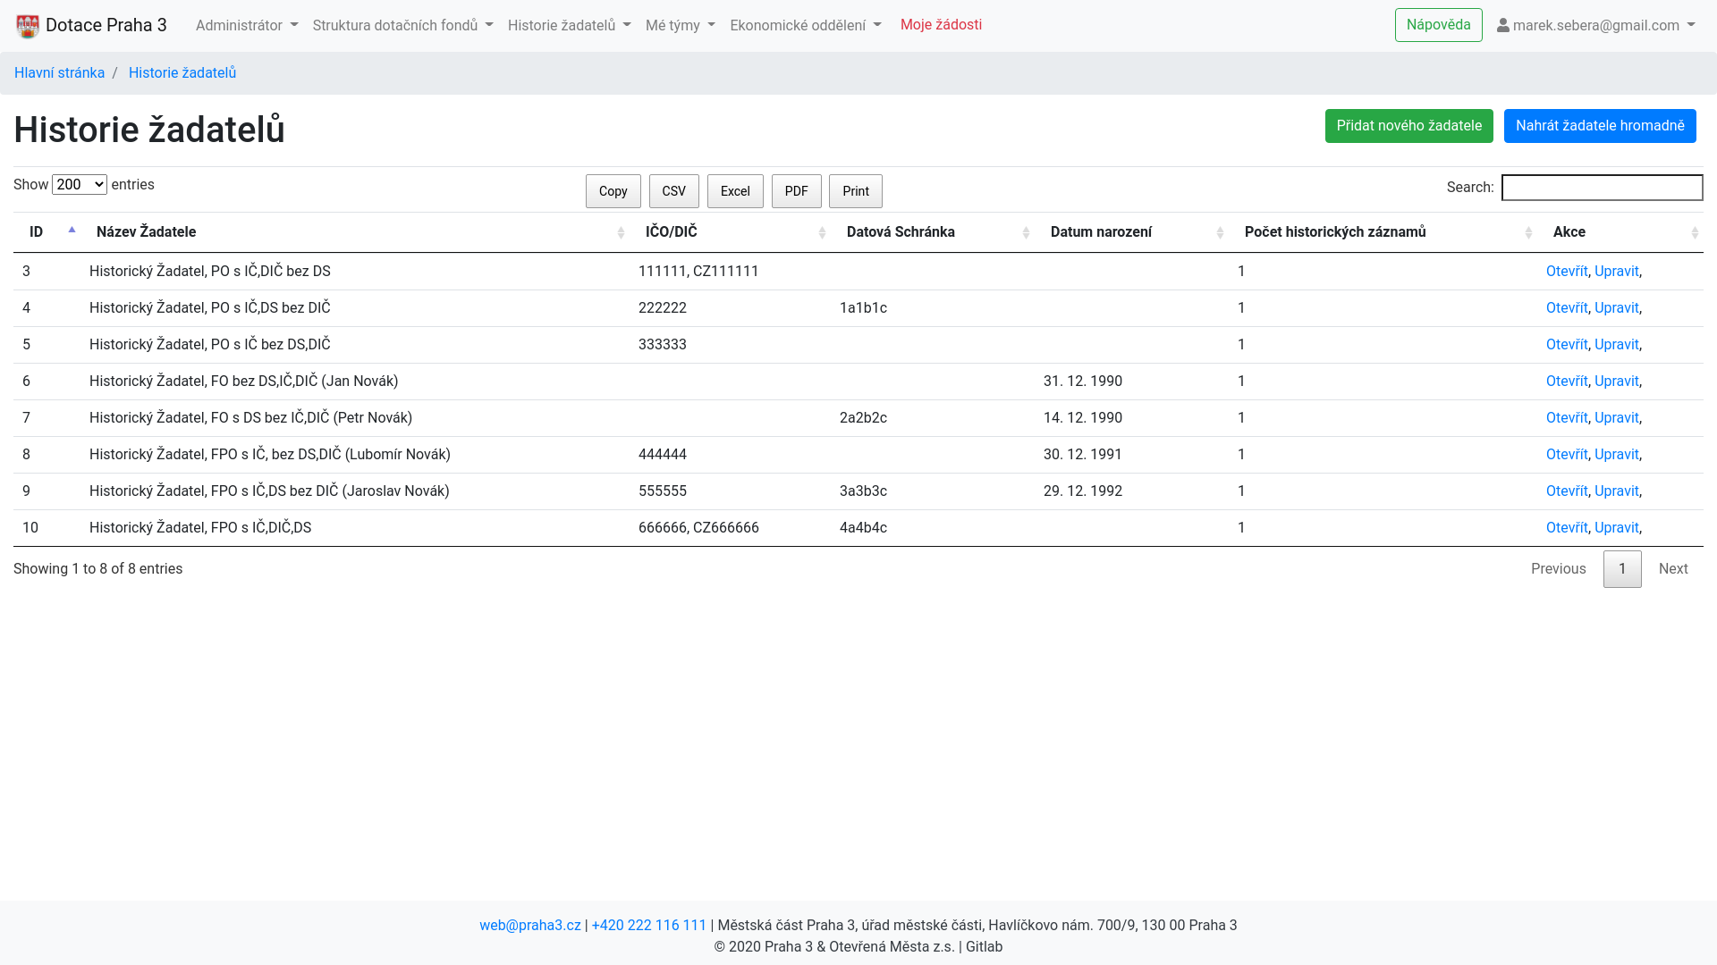Sort table by ID column arrow
This screenshot has height=965, width=1717.
coord(72,231)
